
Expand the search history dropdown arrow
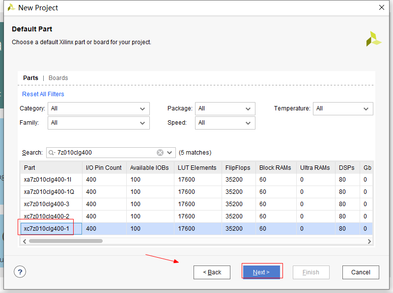tap(169, 153)
